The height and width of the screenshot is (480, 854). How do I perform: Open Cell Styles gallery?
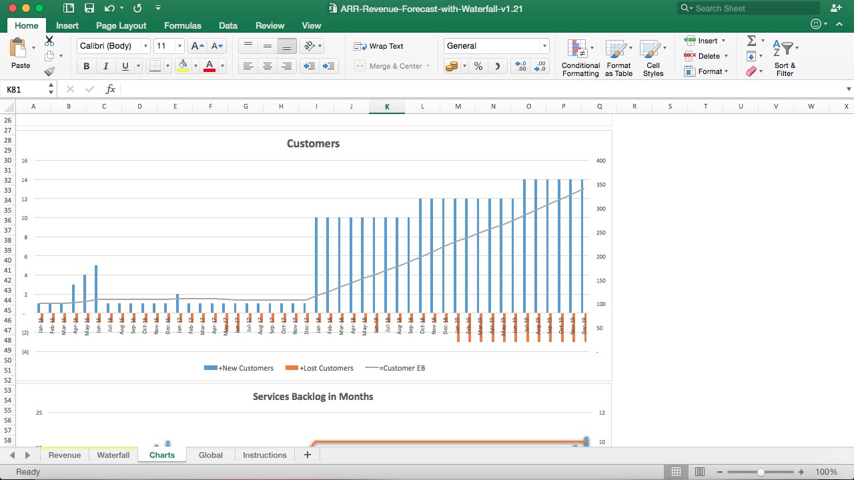653,57
